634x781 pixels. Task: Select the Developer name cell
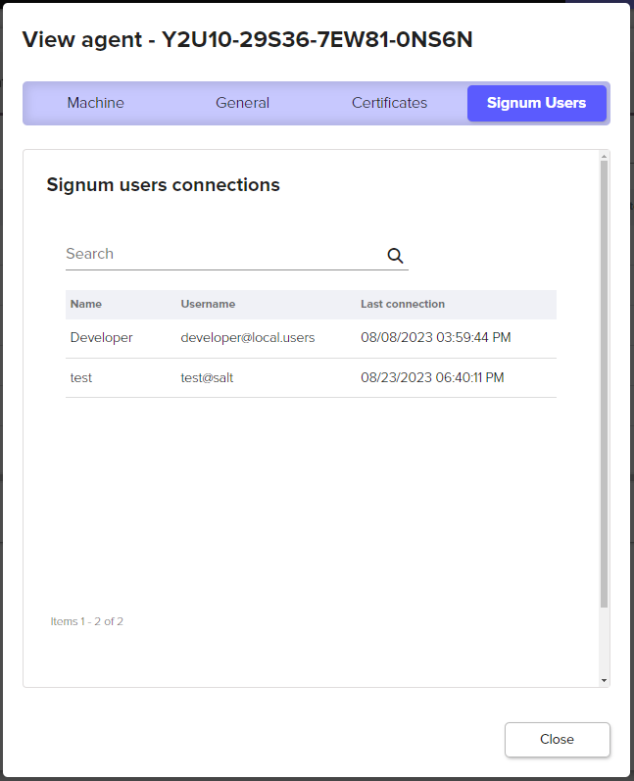(x=101, y=337)
